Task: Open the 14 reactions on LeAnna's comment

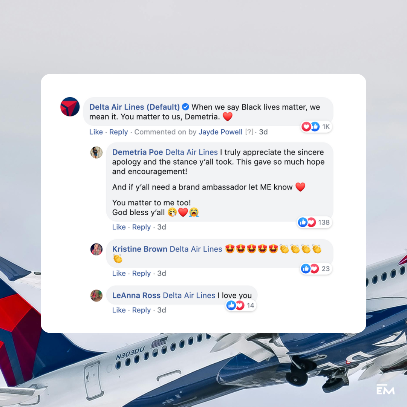Action: pos(241,306)
